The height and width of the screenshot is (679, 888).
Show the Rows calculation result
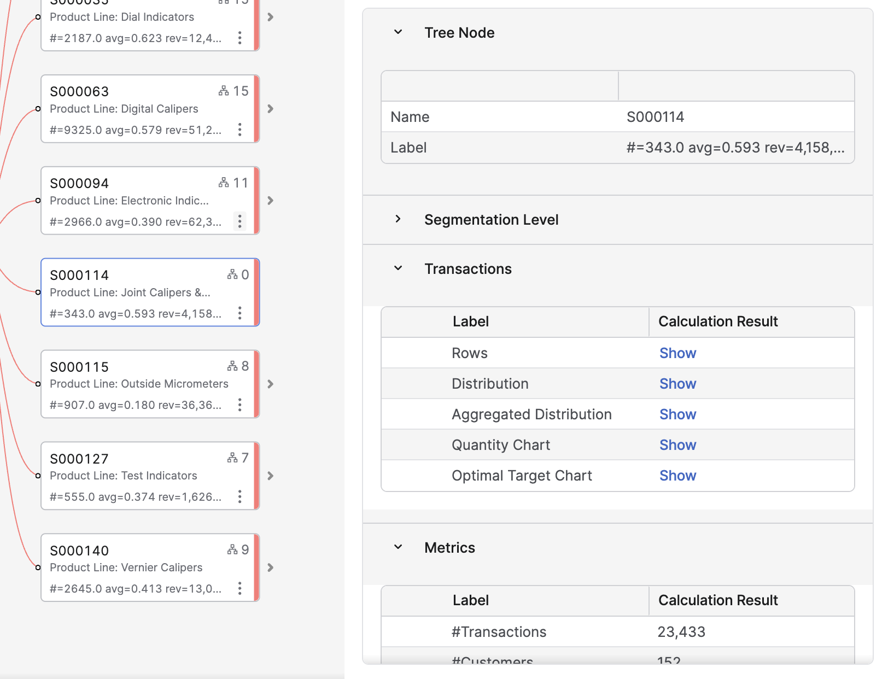coord(677,353)
